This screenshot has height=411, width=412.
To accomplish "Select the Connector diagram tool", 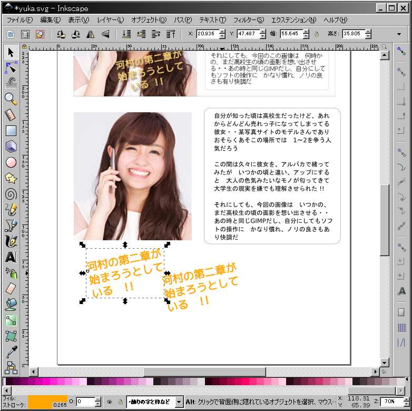I will pos(11,367).
